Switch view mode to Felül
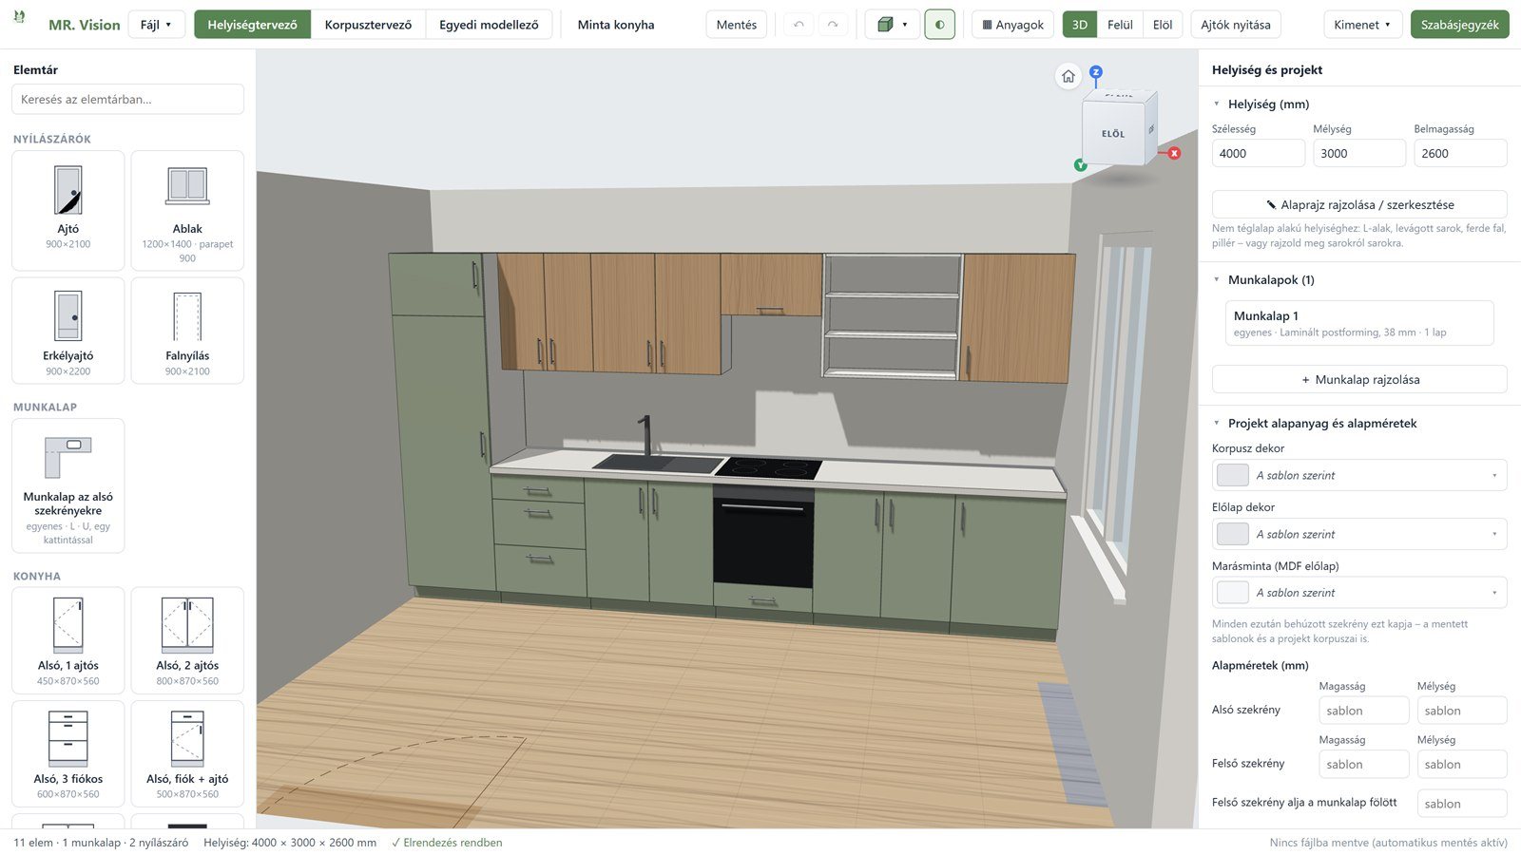The height and width of the screenshot is (855, 1521). 1120,25
